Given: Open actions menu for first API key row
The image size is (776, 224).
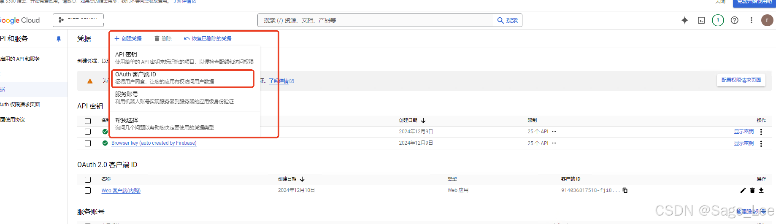Looking at the screenshot, I should (761, 132).
